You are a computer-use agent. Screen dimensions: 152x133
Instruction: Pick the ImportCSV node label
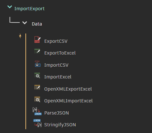tap(56, 65)
